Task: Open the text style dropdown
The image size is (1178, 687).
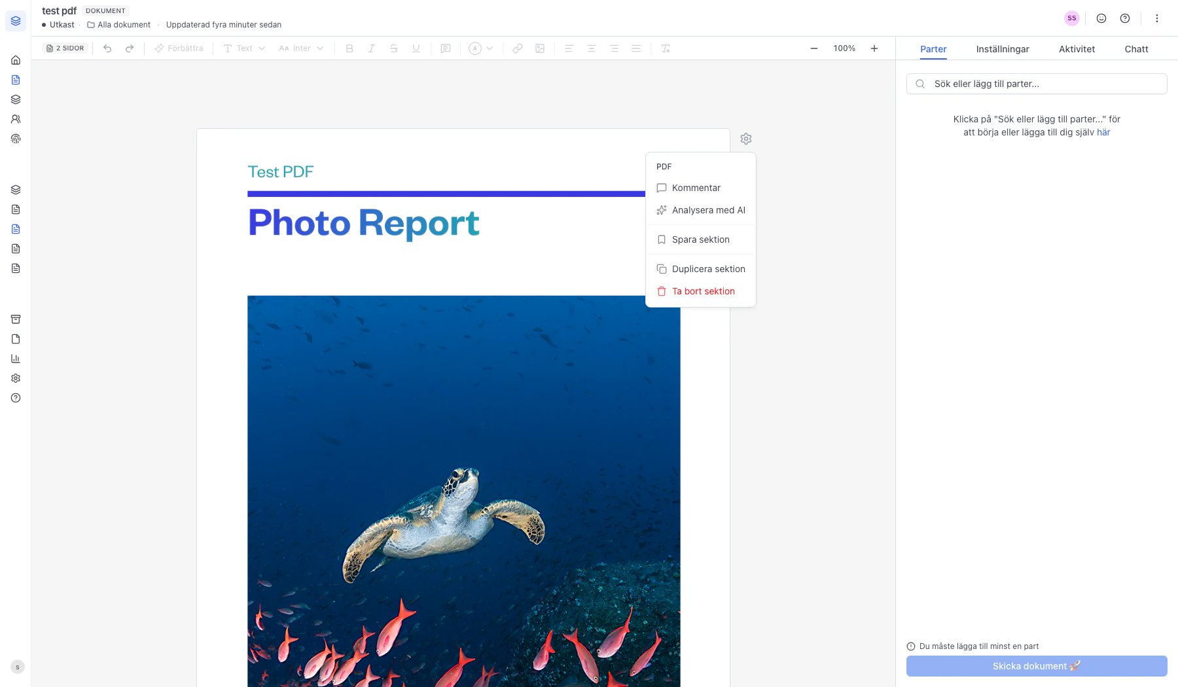Action: pos(244,48)
